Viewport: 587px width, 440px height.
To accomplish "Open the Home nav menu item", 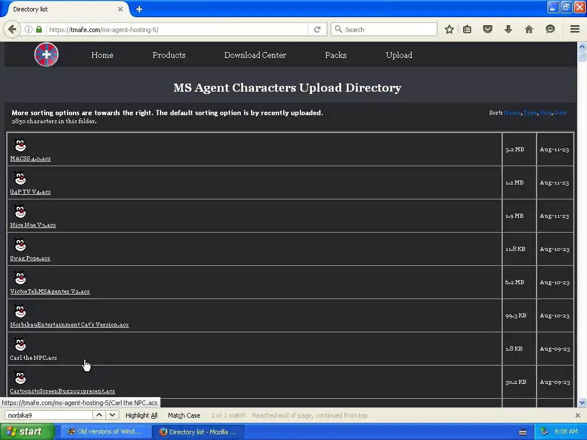I will pyautogui.click(x=102, y=55).
